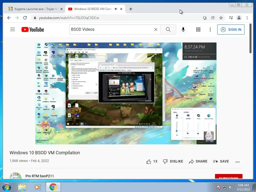Screen dimensions: 256x192
Task: Save the video to a playlist
Action: [221, 161]
